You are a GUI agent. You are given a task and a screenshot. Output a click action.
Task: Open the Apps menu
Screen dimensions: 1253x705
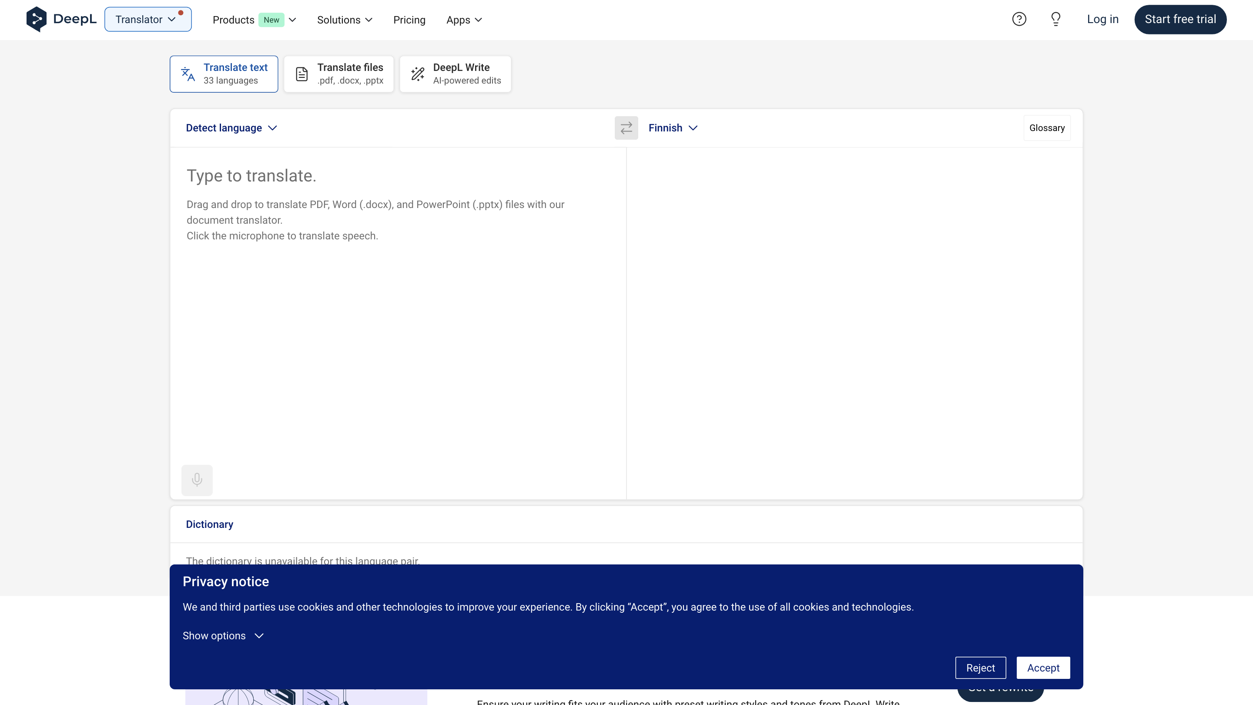464,20
